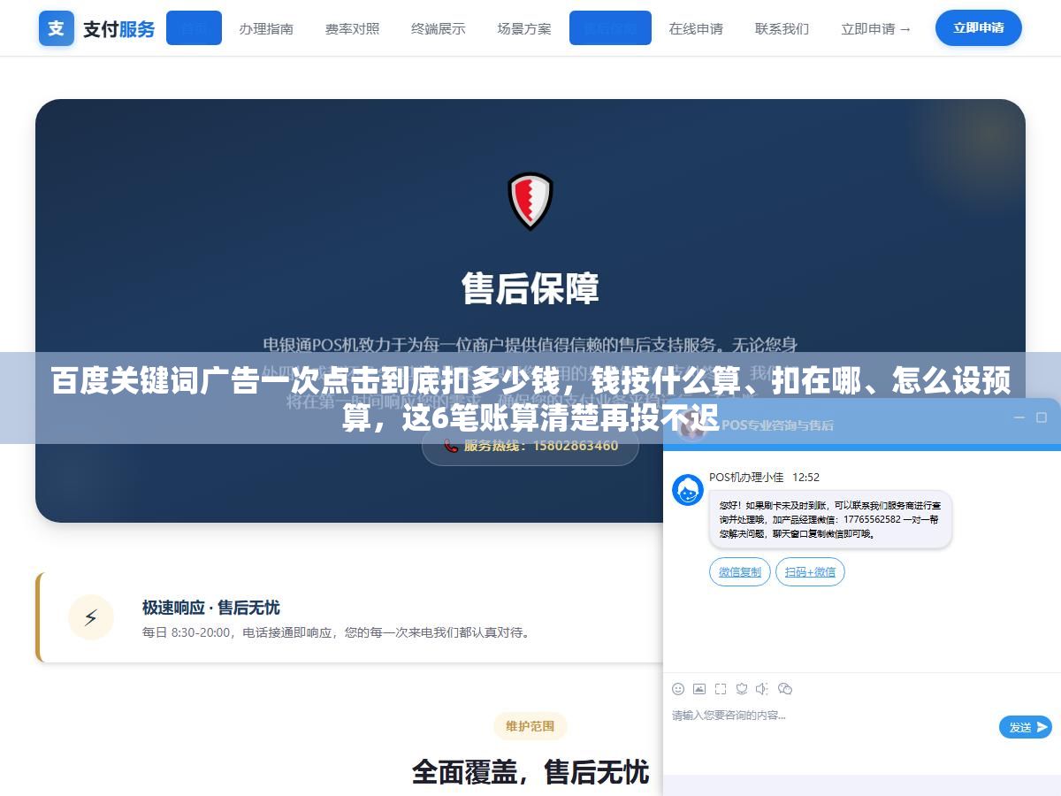Image resolution: width=1061 pixels, height=796 pixels.
Task: Open 终端展示 in the navigation
Action: [438, 28]
